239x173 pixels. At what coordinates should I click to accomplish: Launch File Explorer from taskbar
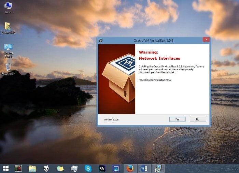(32, 168)
